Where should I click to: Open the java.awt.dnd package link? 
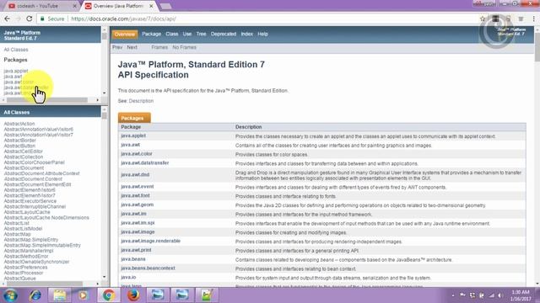pos(135,175)
